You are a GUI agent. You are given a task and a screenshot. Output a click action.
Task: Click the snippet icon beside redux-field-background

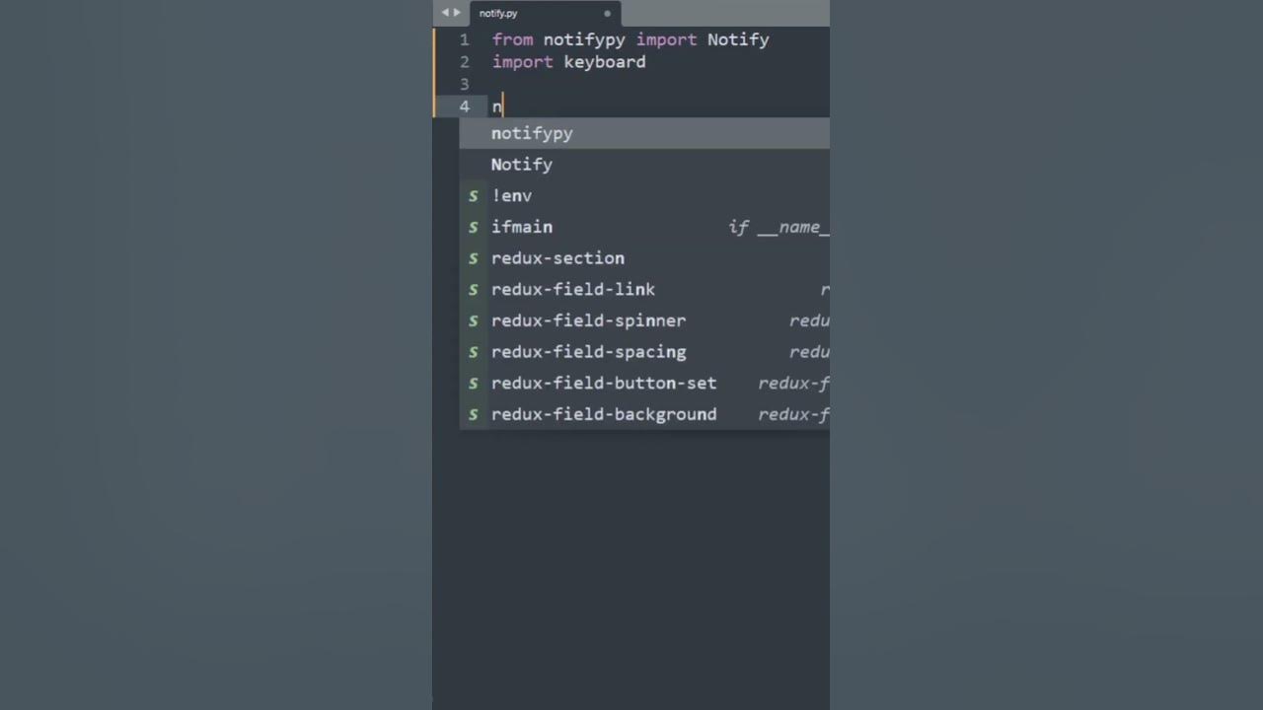pos(474,414)
